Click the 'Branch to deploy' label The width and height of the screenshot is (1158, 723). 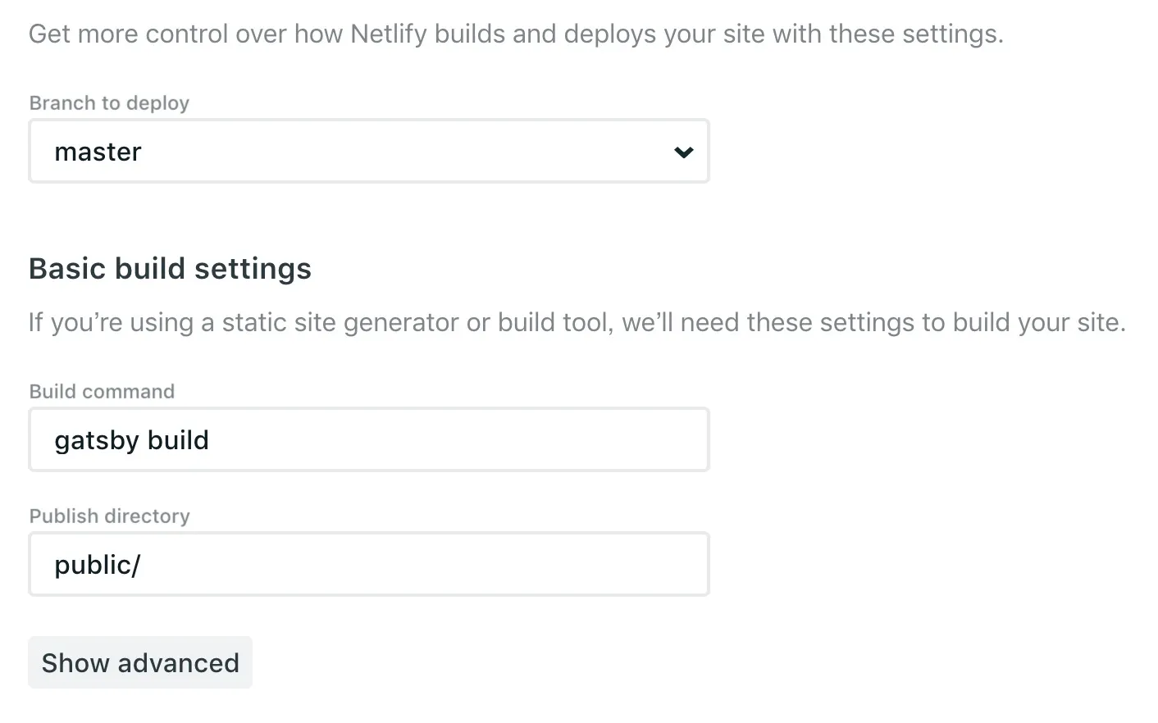coord(109,102)
